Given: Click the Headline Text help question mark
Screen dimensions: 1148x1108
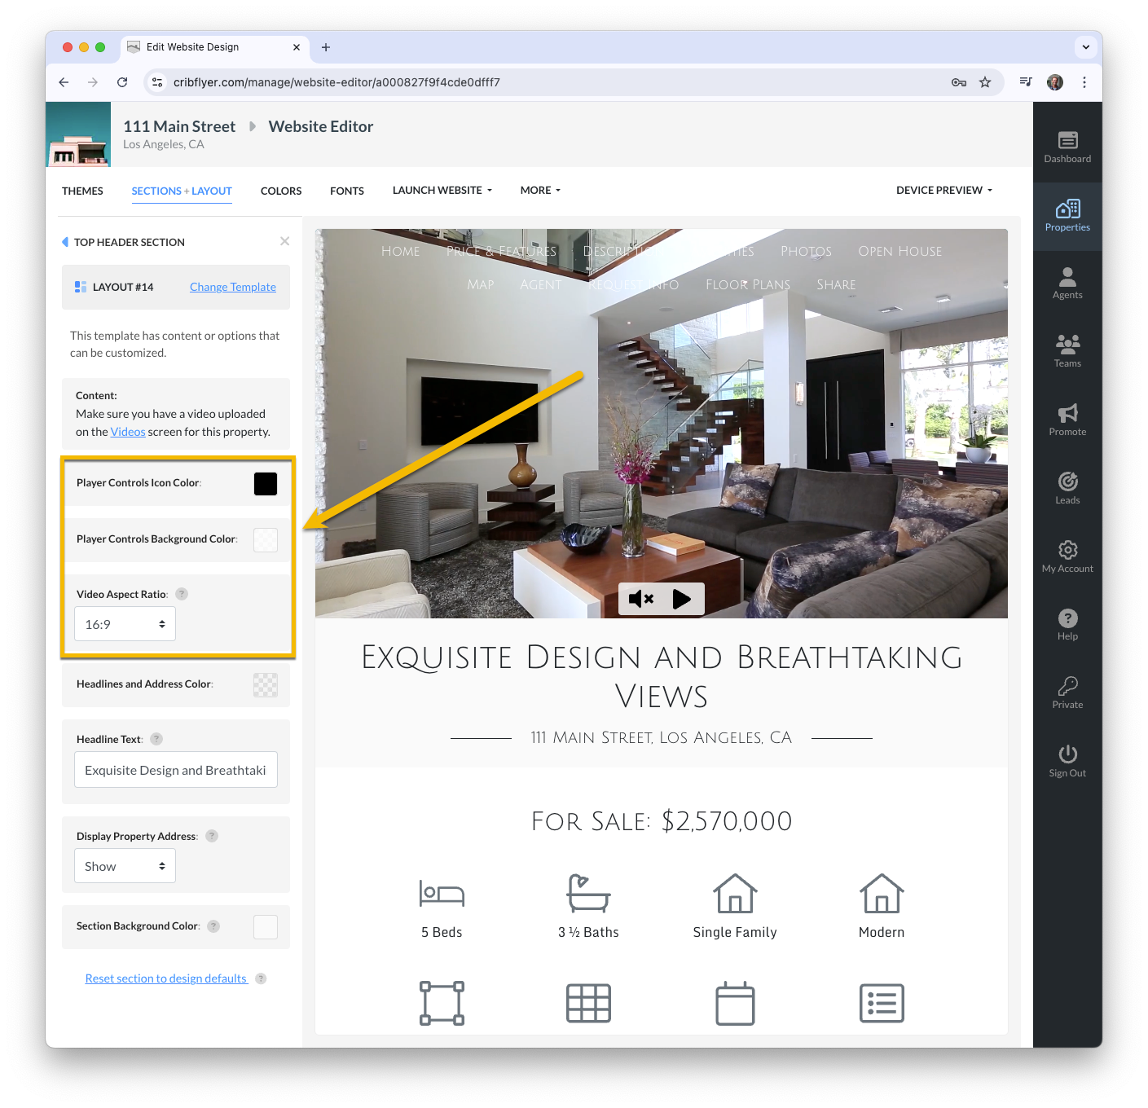Looking at the screenshot, I should [156, 739].
